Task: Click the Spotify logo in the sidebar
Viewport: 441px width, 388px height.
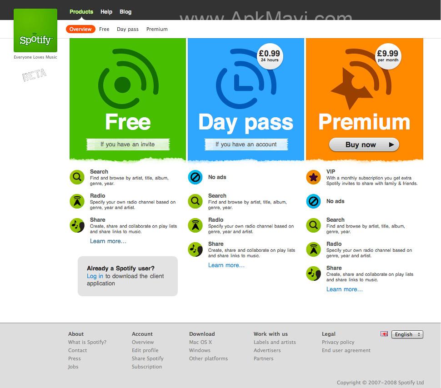Action: (35, 30)
